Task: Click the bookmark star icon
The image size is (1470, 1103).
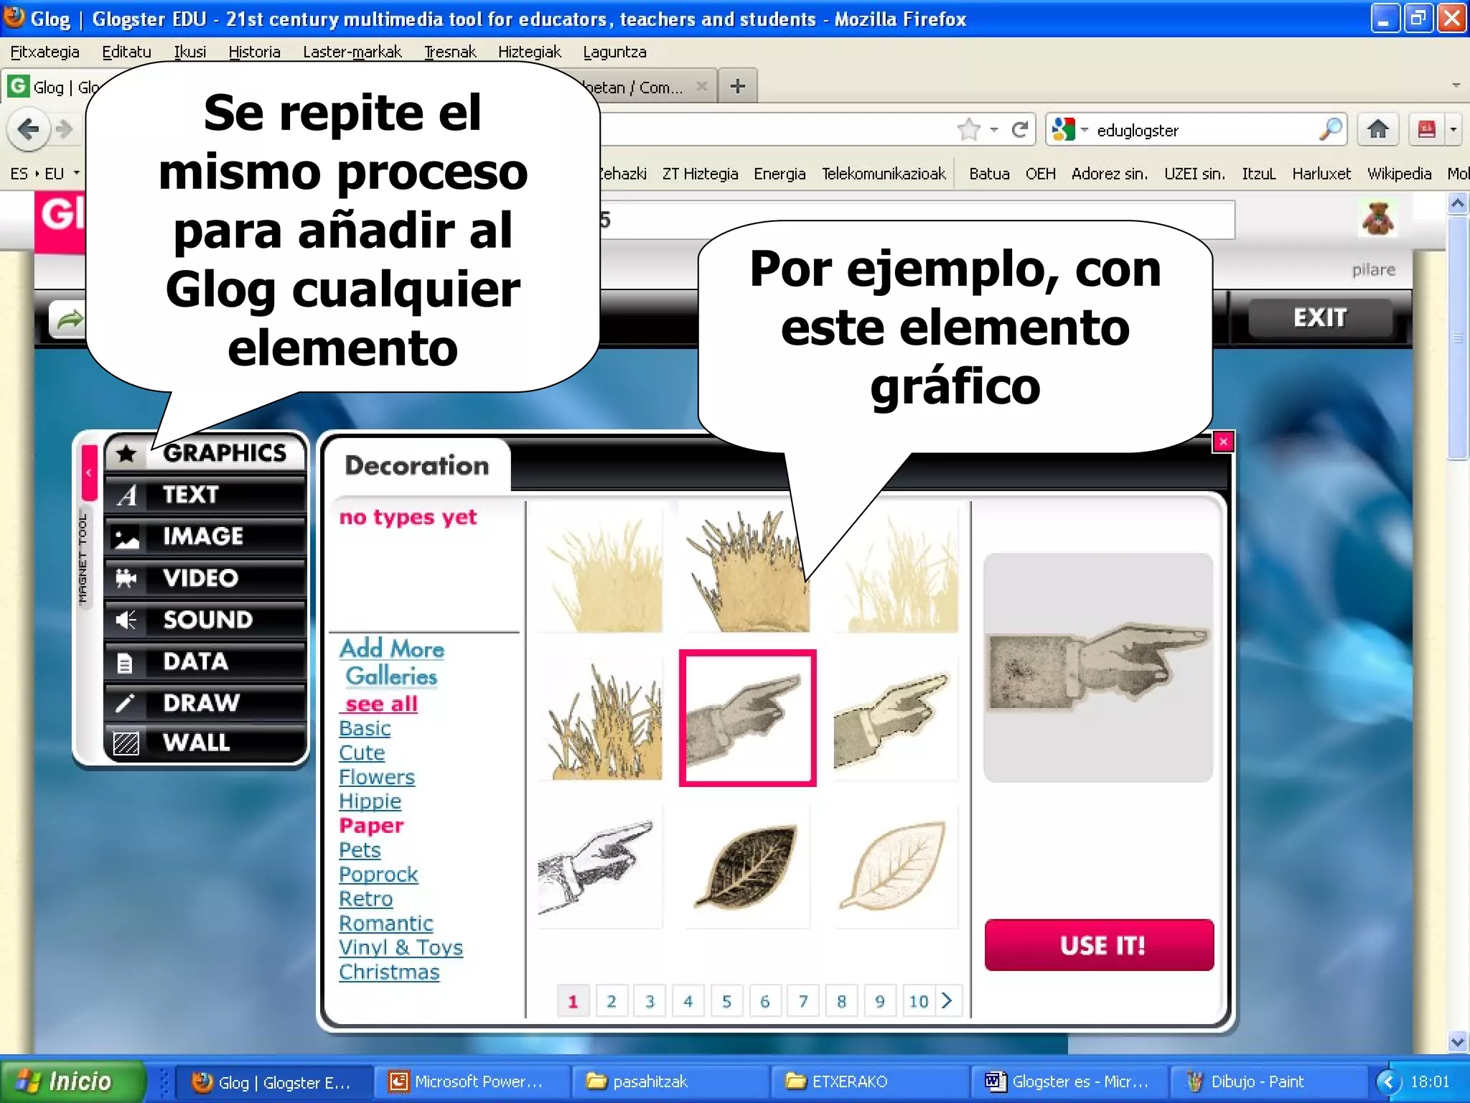Action: coord(969,130)
